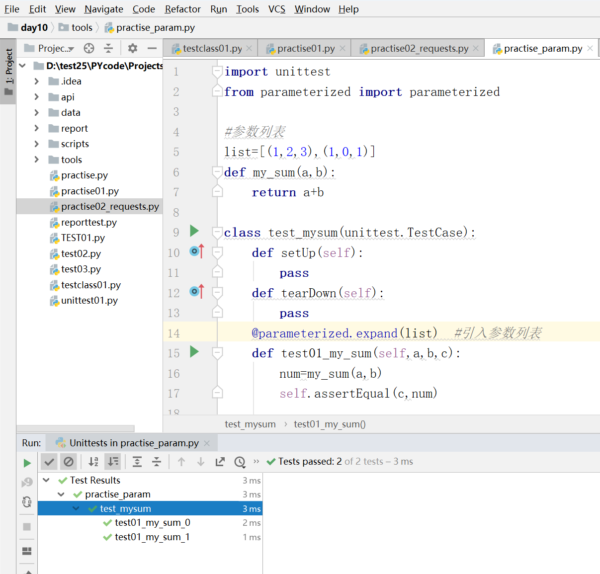This screenshot has width=600, height=574.
Task: Click tools in the navigation breadcrumb
Action: [x=76, y=27]
